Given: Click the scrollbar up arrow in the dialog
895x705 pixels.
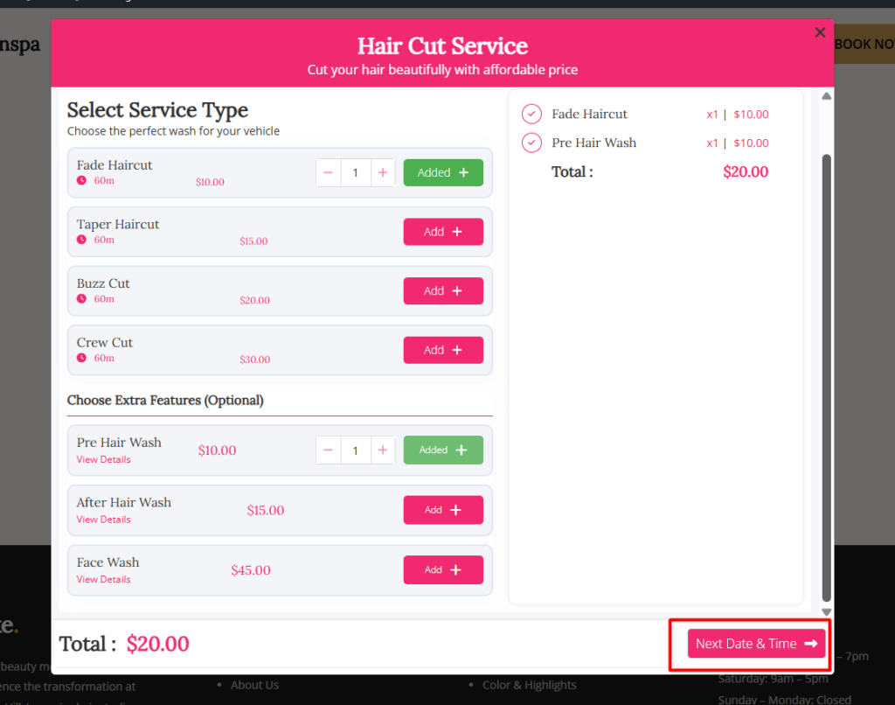Looking at the screenshot, I should coord(826,96).
